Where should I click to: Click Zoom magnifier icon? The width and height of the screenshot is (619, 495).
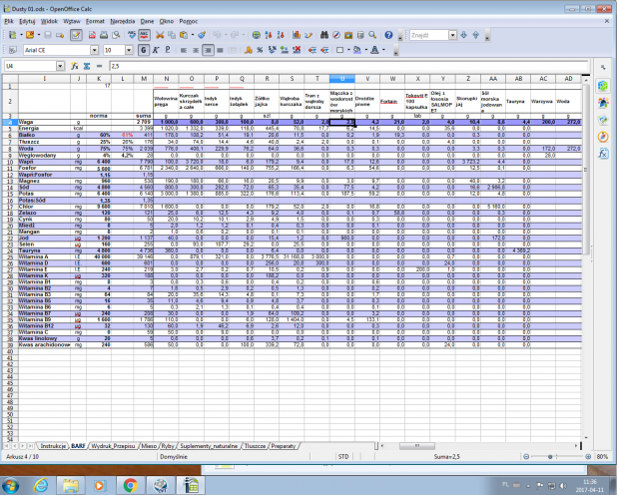372,35
